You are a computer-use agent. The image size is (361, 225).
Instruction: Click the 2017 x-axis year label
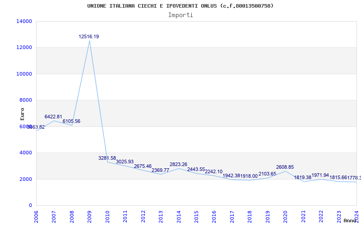click(232, 216)
